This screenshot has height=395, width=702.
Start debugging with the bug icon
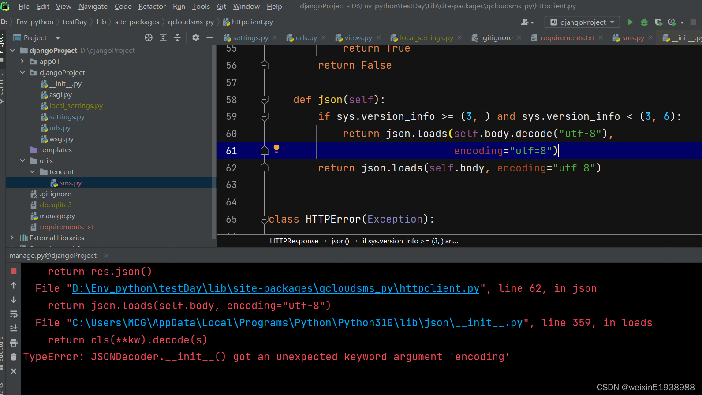pos(644,22)
